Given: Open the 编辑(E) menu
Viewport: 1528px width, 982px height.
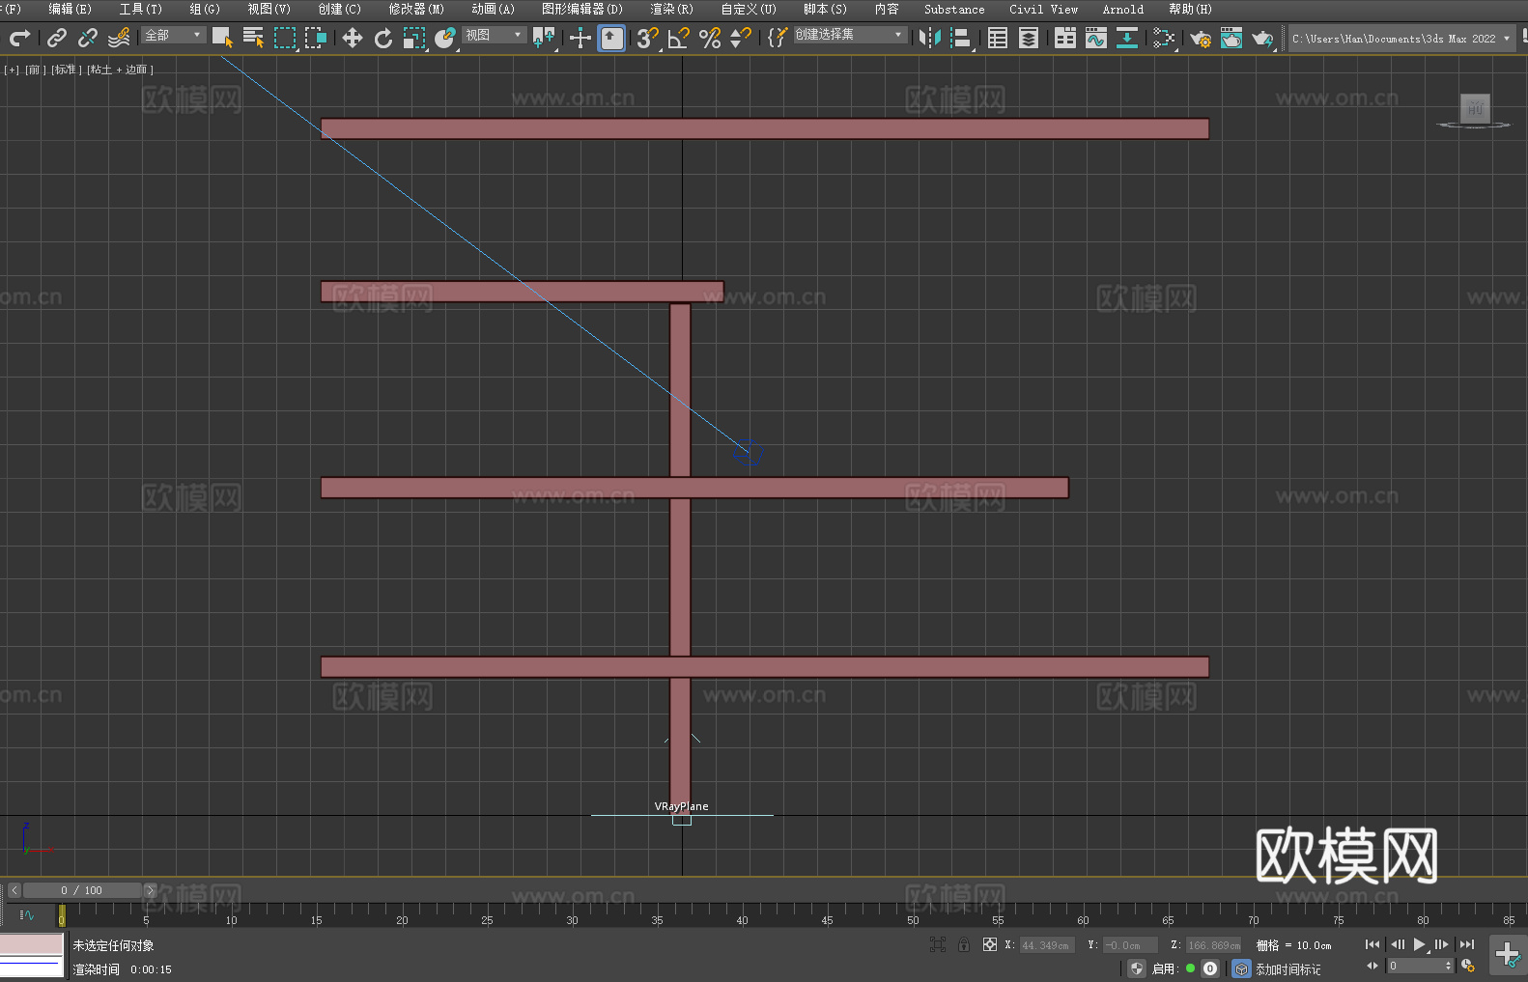Looking at the screenshot, I should click(x=70, y=9).
